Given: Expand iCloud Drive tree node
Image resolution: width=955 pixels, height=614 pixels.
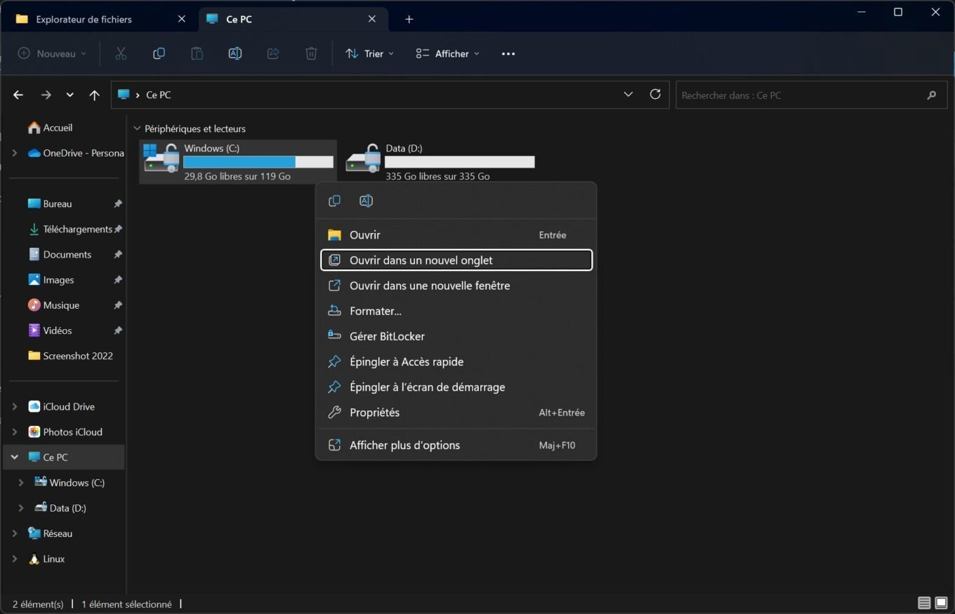Looking at the screenshot, I should [15, 406].
